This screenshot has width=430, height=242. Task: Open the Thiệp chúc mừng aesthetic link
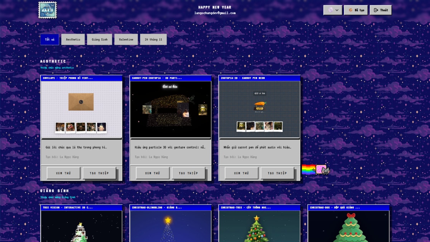(57, 67)
